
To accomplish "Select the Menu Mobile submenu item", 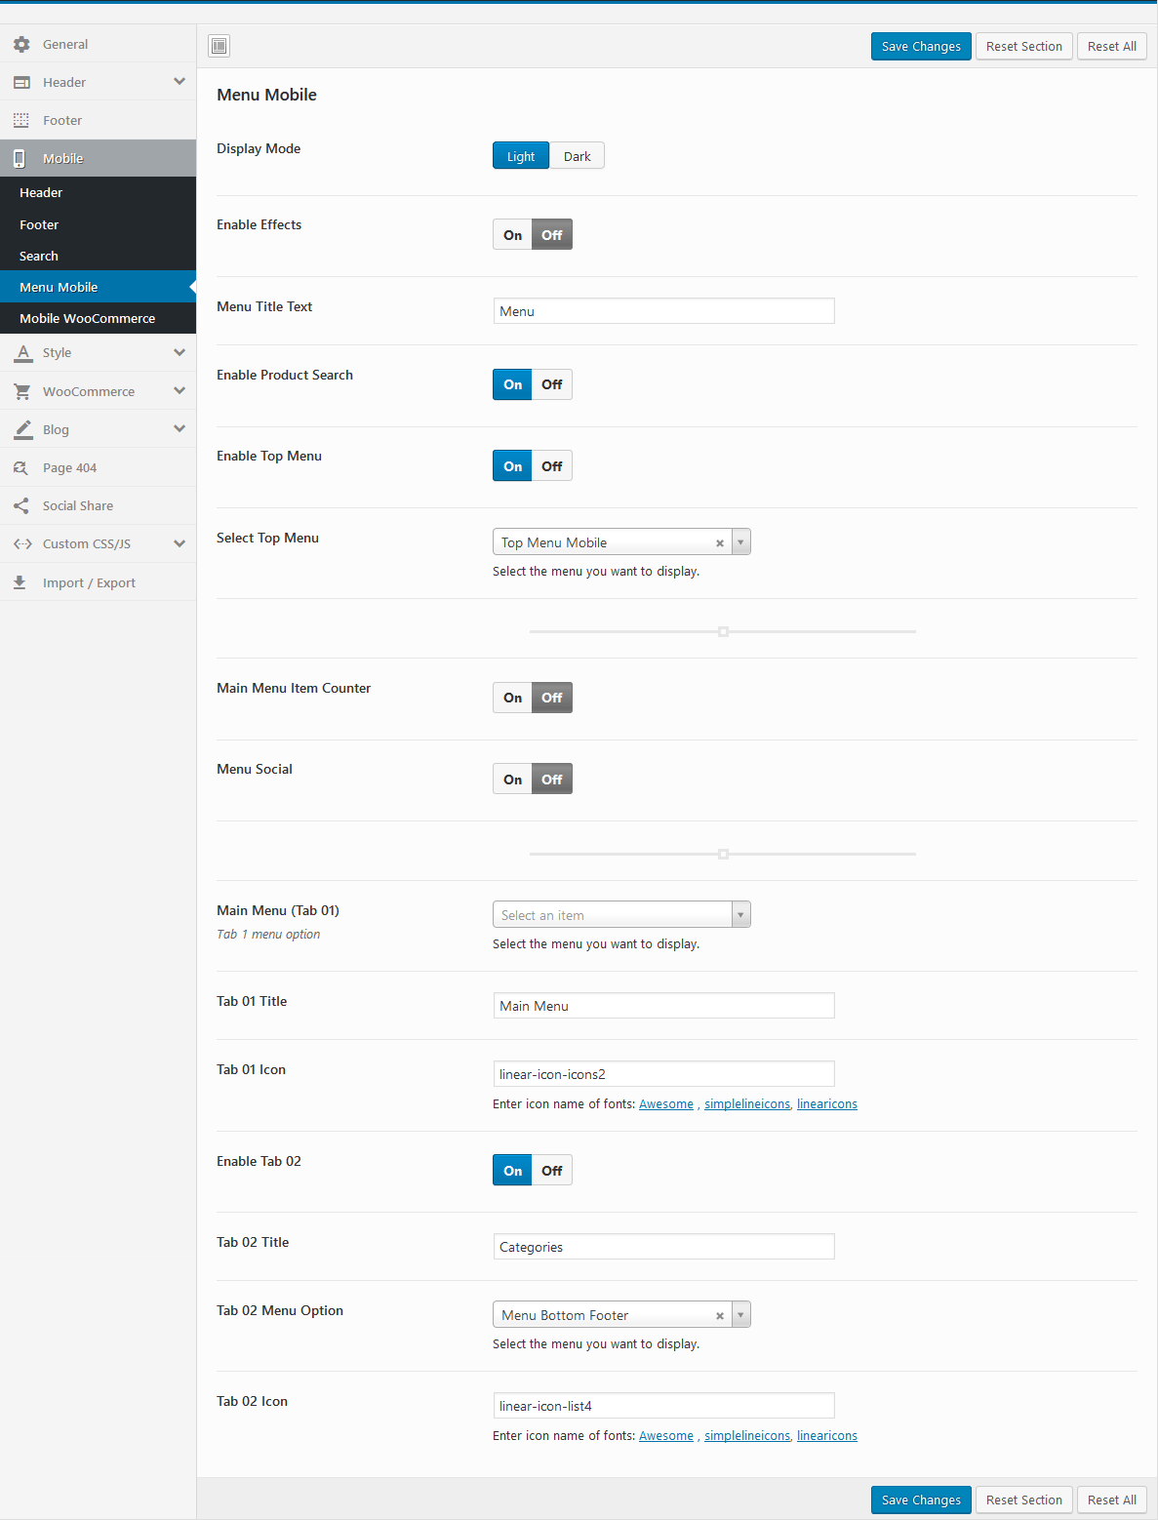I will coord(98,287).
